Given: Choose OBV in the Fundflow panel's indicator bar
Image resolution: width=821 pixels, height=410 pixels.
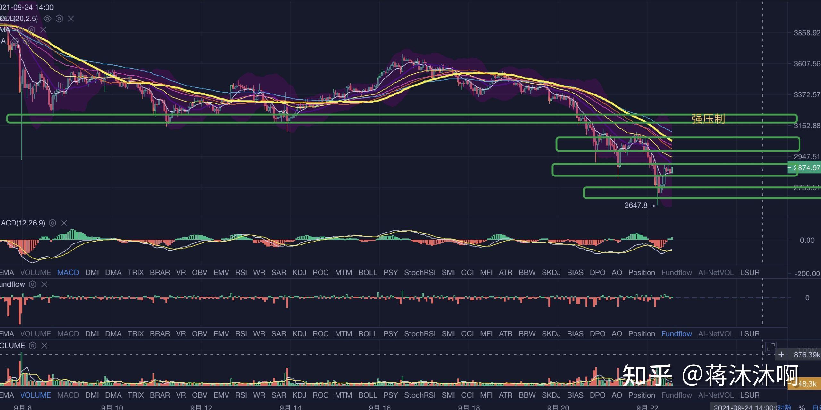Looking at the screenshot, I should pos(199,334).
